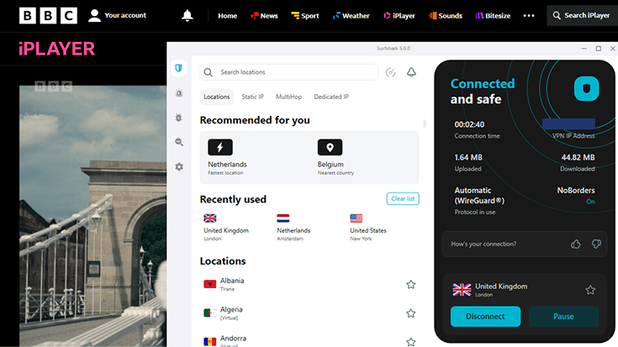Viewport: 618px width, 347px height.
Task: Open BBC Sport section
Action: pyautogui.click(x=305, y=16)
